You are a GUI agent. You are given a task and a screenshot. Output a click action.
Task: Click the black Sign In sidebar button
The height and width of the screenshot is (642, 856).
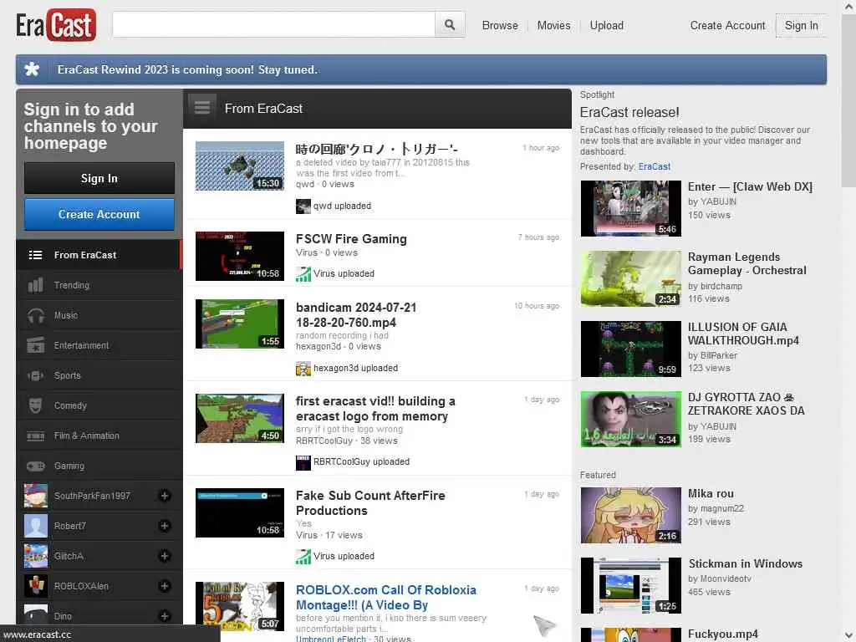(99, 178)
